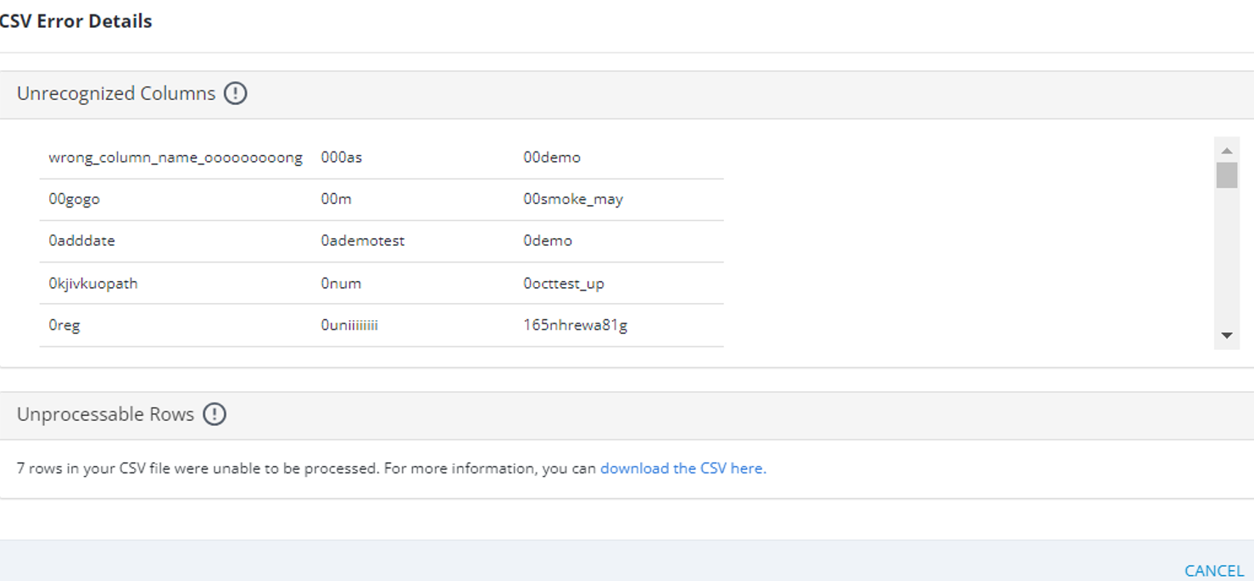The image size is (1254, 581).
Task: Click the scrollbar thumb in columns list
Action: click(1226, 175)
